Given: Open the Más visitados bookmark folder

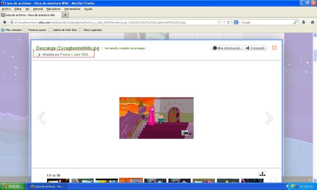Looking at the screenshot, I should coord(11,30).
